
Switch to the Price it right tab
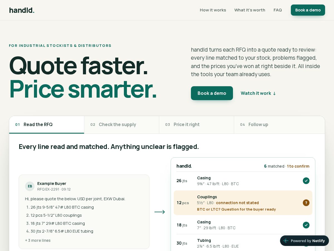(197, 125)
